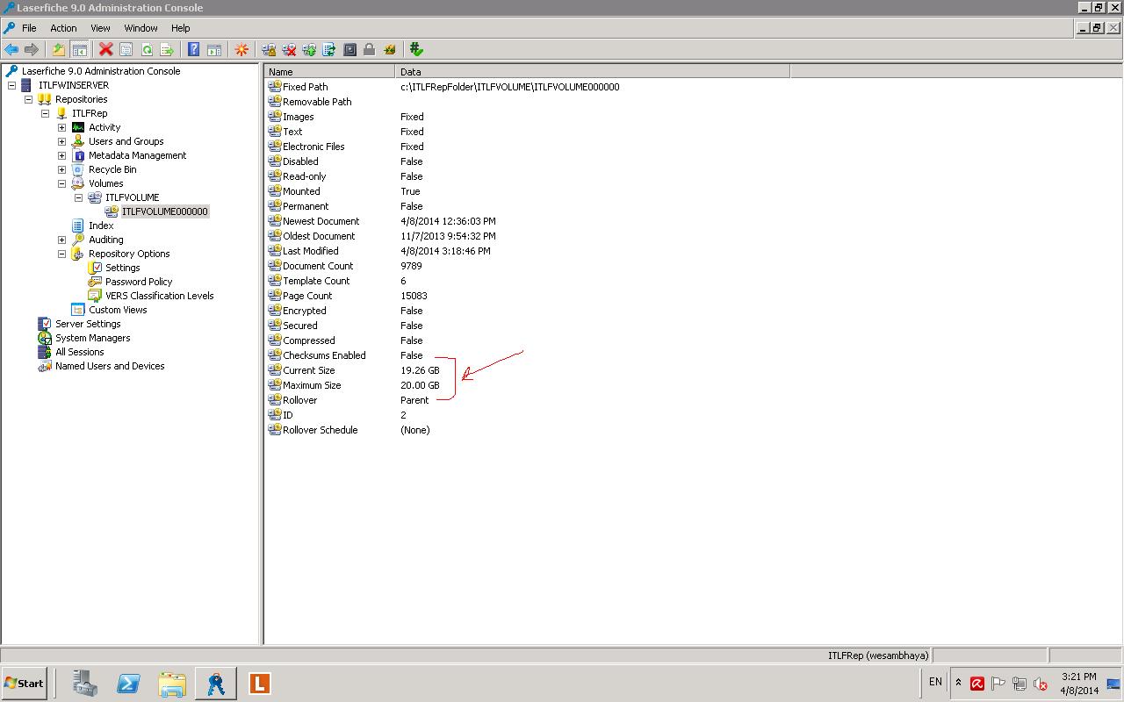The height and width of the screenshot is (702, 1124).
Task: Click the Laserfiche Administration Console taskbar icon
Action: 215,683
